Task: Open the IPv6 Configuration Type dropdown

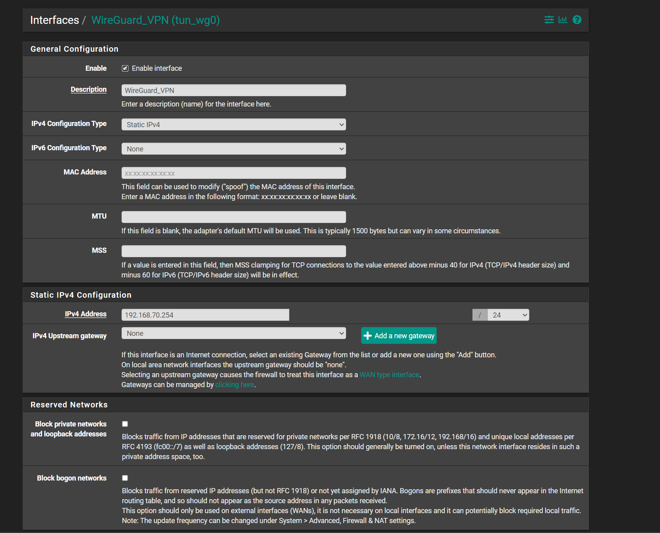Action: tap(234, 149)
